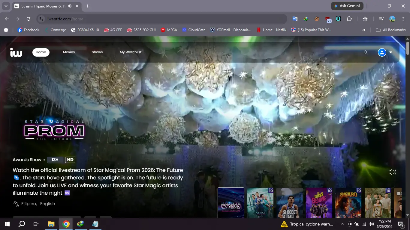
Task: Go to the Movies section
Action: click(69, 52)
